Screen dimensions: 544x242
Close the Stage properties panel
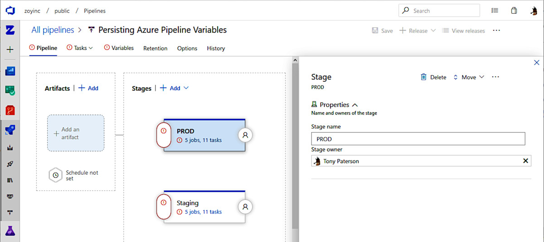pyautogui.click(x=537, y=63)
